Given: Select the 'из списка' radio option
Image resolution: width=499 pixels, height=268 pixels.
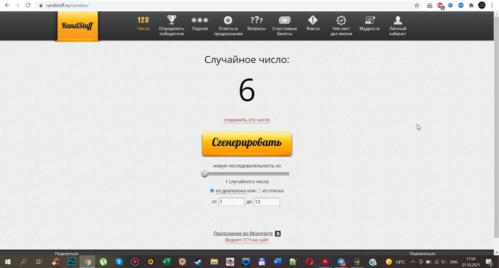Looking at the screenshot, I should [x=258, y=191].
